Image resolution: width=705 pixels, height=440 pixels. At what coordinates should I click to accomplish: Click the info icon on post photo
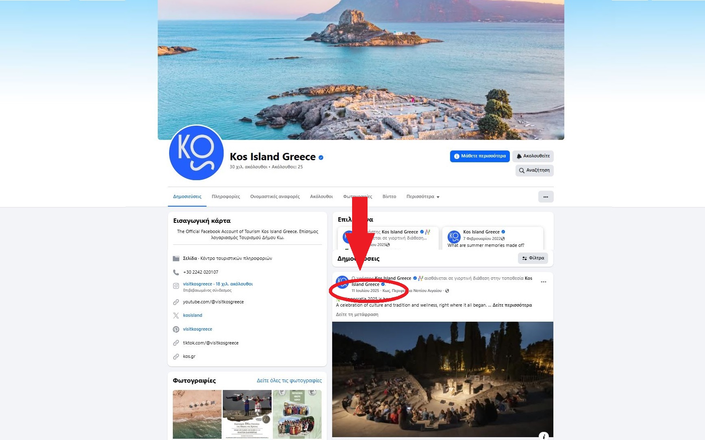pos(544,436)
